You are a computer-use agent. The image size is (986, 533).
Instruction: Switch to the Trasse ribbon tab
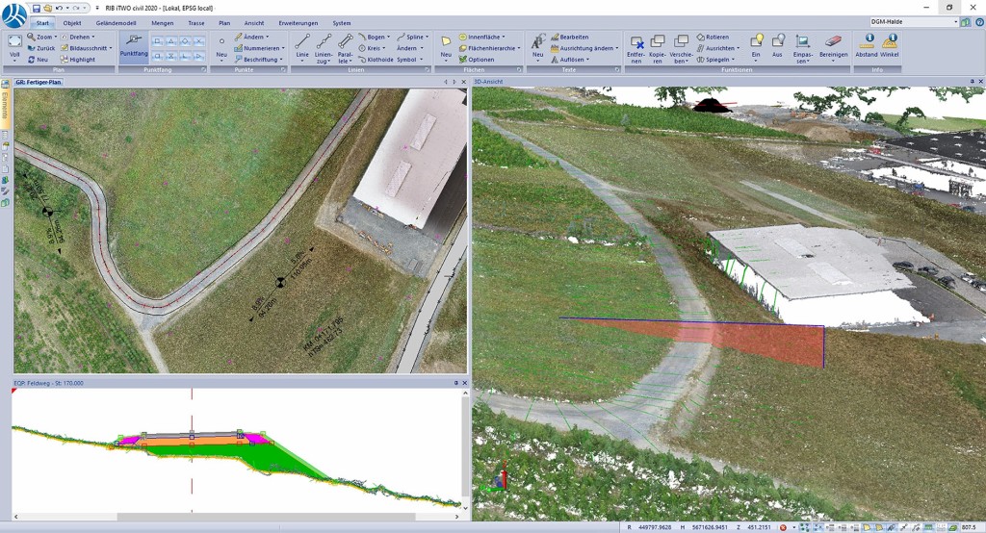click(195, 22)
